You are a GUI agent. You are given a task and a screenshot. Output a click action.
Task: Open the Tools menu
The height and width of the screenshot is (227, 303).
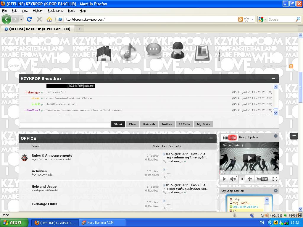click(71, 11)
